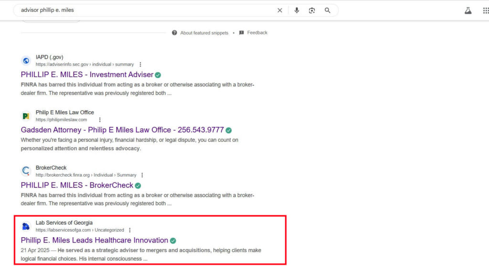The width and height of the screenshot is (489, 266).
Task: Open more options for philipmileslaw.com result
Action: [x=100, y=120]
